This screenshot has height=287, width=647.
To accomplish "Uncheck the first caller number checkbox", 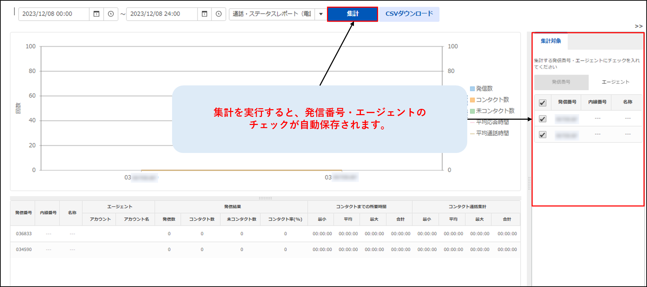I will coord(542,119).
